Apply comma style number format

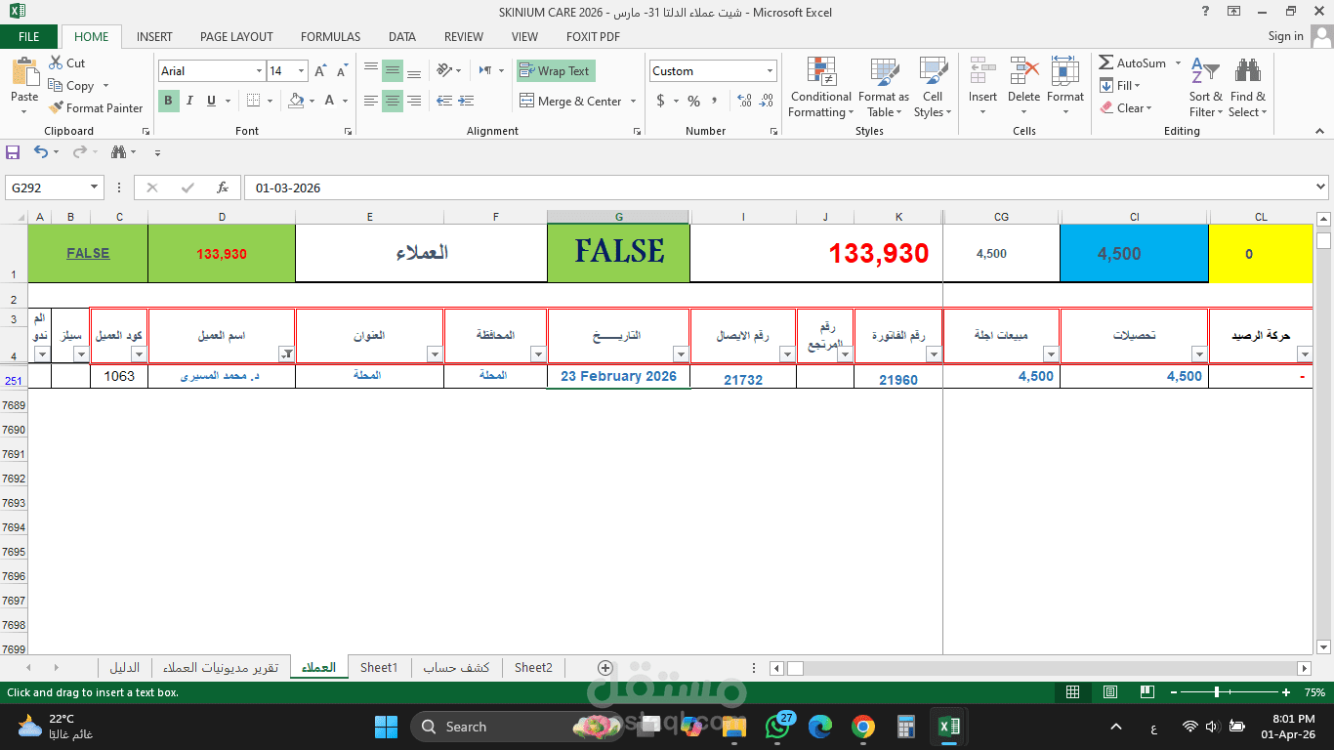[715, 101]
